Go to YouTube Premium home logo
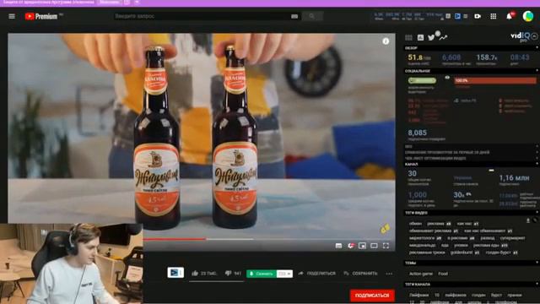This screenshot has height=304, width=540. [41, 16]
